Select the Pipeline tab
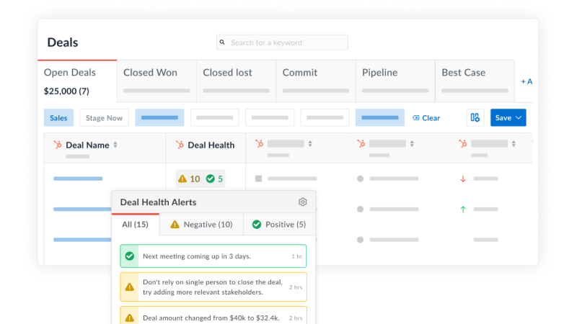 395,81
